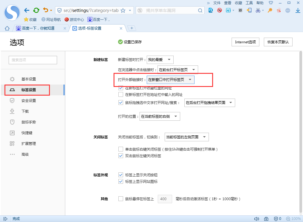This screenshot has width=303, height=222.
Task: Open the screenshot scissors tool
Action: [x=258, y=10]
